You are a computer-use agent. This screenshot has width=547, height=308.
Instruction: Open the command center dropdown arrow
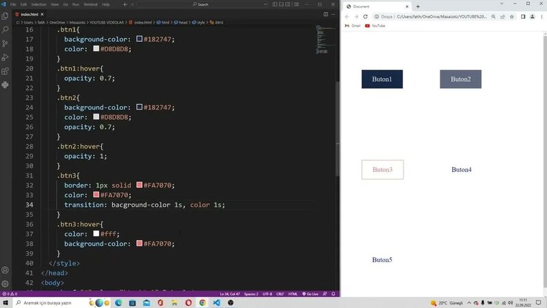[265, 4]
